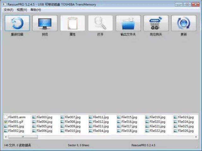The image size is (202, 151).
Task: Select File001.anm in the file list
Action: pos(17,117)
